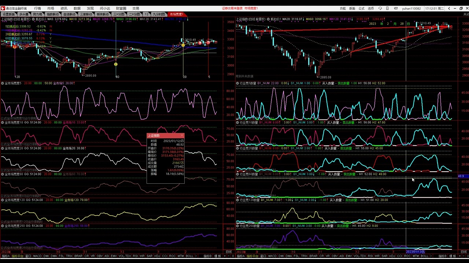Switch to the 设置版面 tab
The width and height of the screenshot is (469, 263).
[9, 14]
